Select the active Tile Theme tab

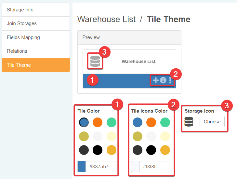(x=36, y=65)
